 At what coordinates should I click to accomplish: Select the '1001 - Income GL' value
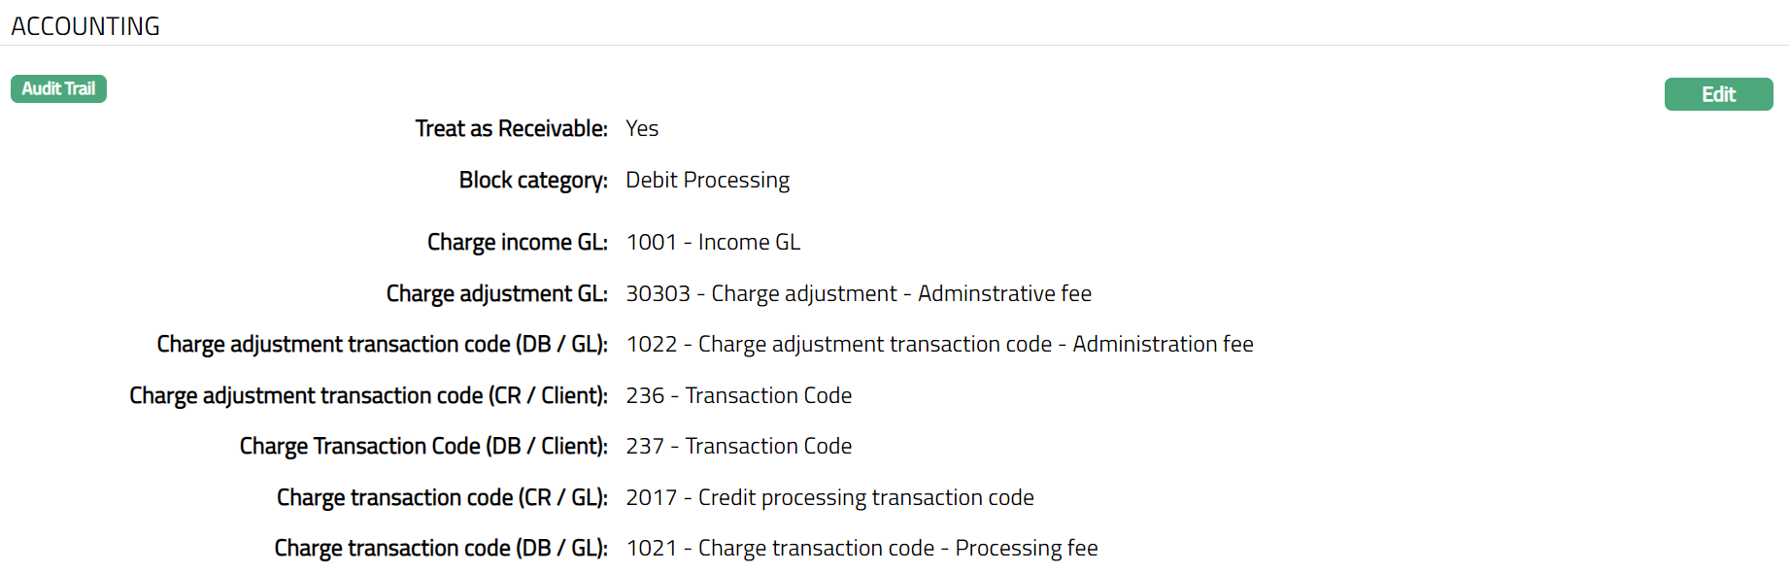coord(713,242)
